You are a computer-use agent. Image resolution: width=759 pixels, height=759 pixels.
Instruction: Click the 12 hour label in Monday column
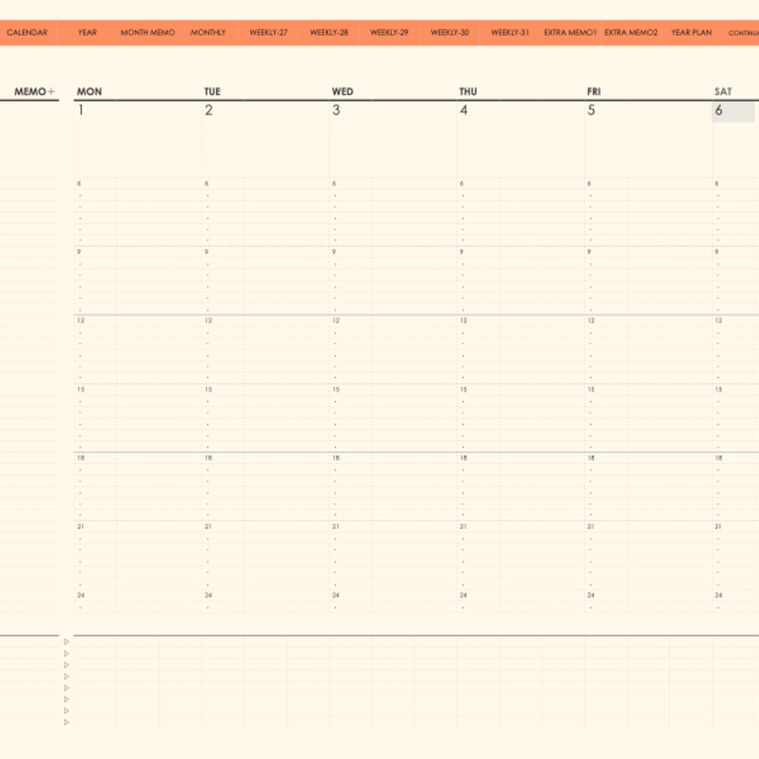tap(81, 320)
